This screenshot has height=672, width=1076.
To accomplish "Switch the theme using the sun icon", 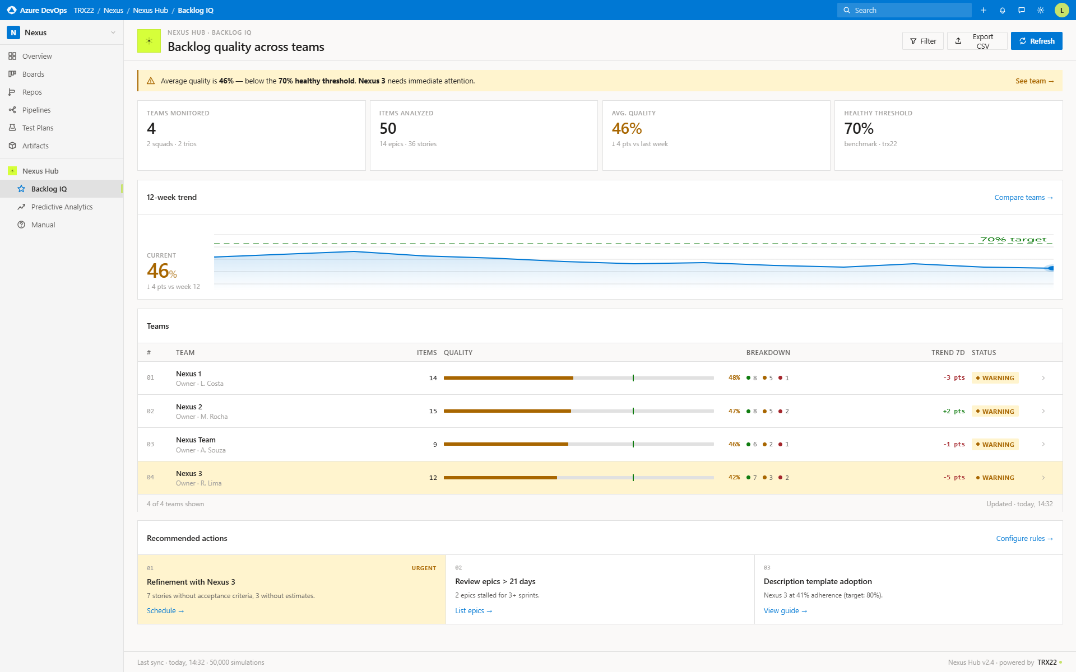I will pyautogui.click(x=1041, y=10).
